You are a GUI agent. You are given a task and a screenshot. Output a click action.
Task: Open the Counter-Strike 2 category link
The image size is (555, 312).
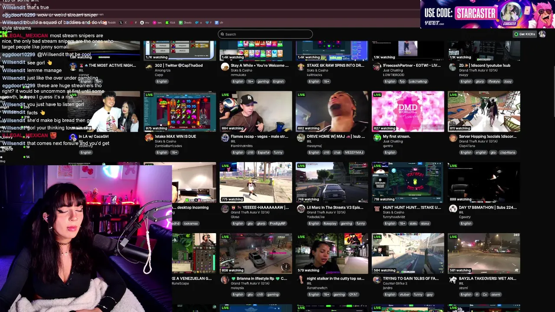click(x=394, y=283)
